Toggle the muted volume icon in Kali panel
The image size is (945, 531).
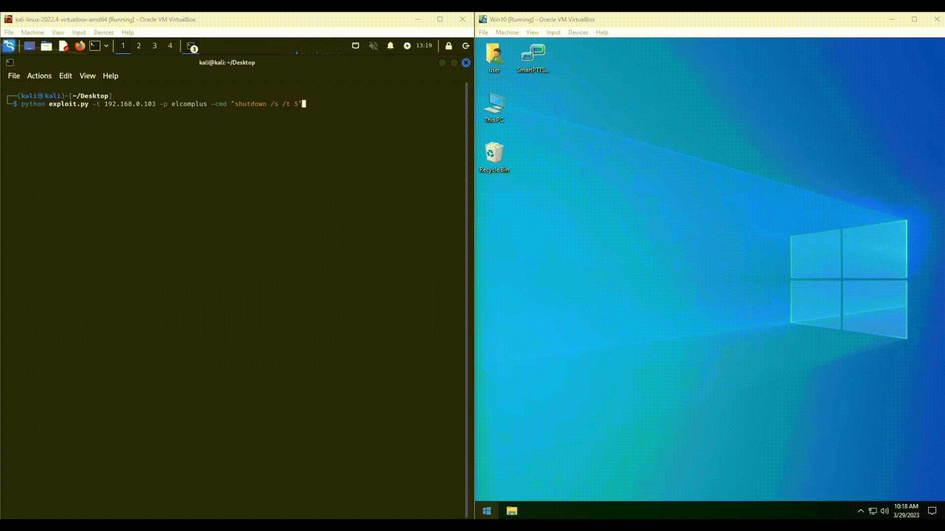(374, 46)
